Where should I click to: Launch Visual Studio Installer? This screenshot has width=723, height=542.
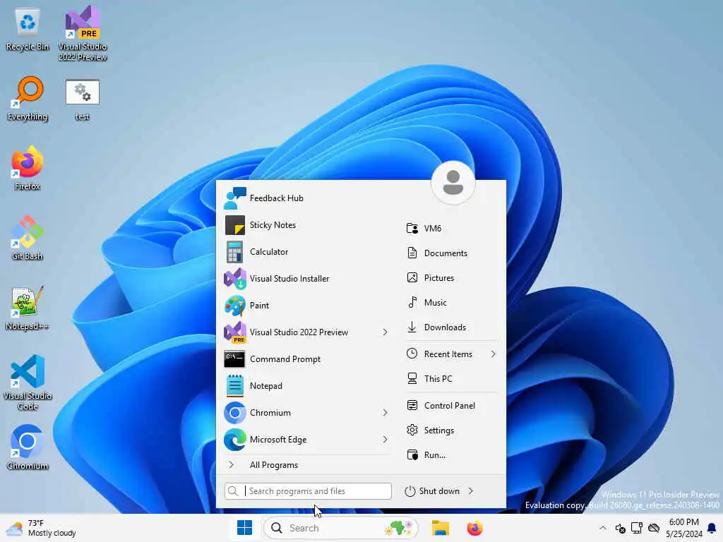306,278
